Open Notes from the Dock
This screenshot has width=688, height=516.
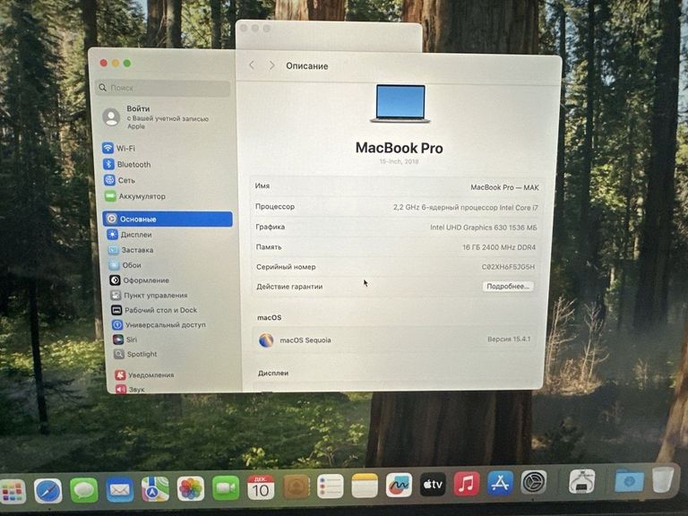coord(365,486)
